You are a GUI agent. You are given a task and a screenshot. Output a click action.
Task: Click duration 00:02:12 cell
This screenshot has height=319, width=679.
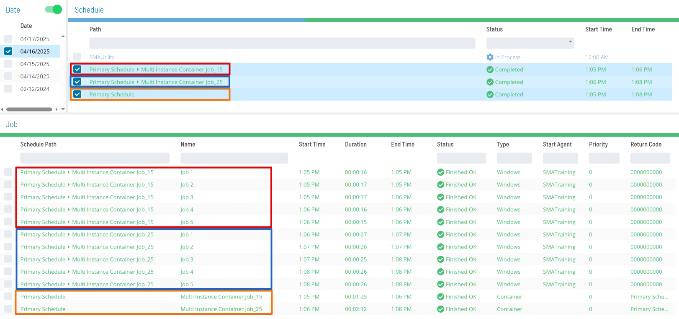(356, 309)
